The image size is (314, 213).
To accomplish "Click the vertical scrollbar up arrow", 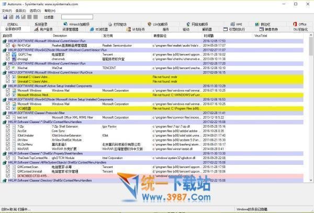I will point(311,35).
